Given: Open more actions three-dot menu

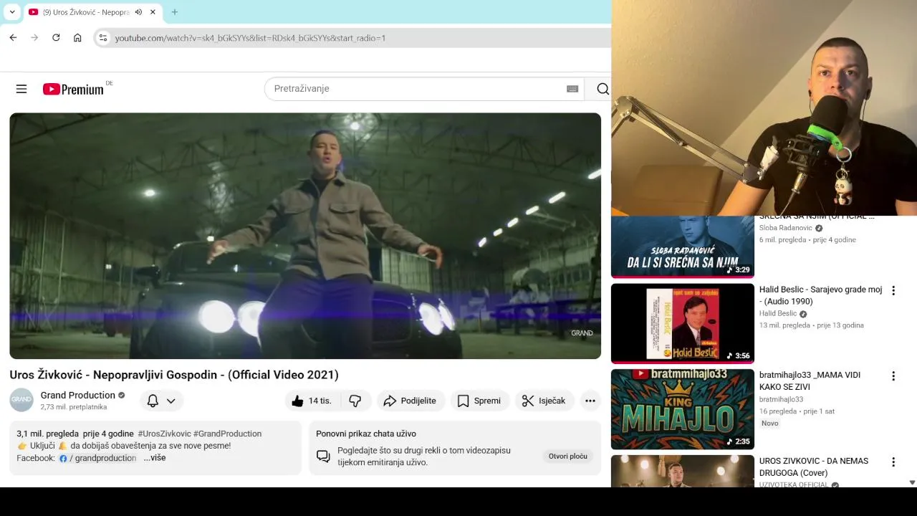Looking at the screenshot, I should coord(590,401).
